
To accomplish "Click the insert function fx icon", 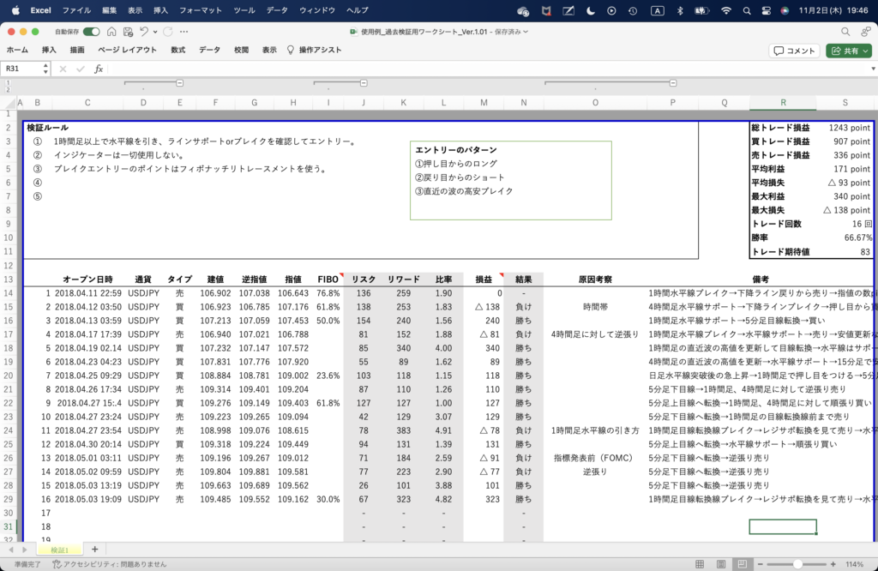I will [99, 69].
